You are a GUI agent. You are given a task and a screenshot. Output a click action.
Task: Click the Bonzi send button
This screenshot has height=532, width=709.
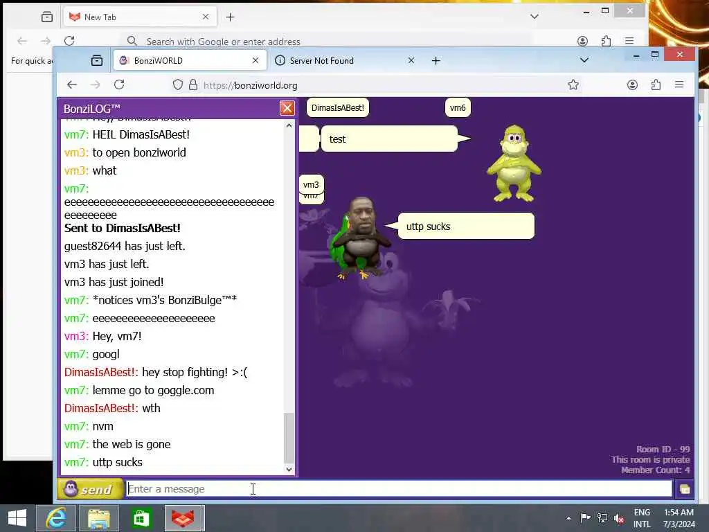(x=90, y=489)
